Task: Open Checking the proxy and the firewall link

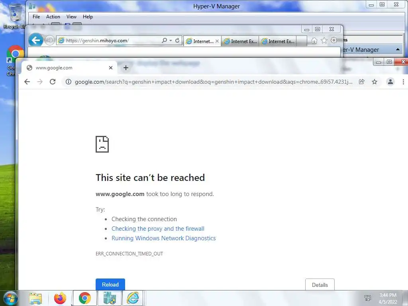Action: point(158,228)
